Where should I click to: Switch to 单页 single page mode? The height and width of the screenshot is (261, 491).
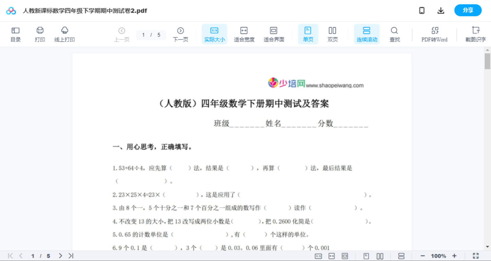click(x=308, y=34)
